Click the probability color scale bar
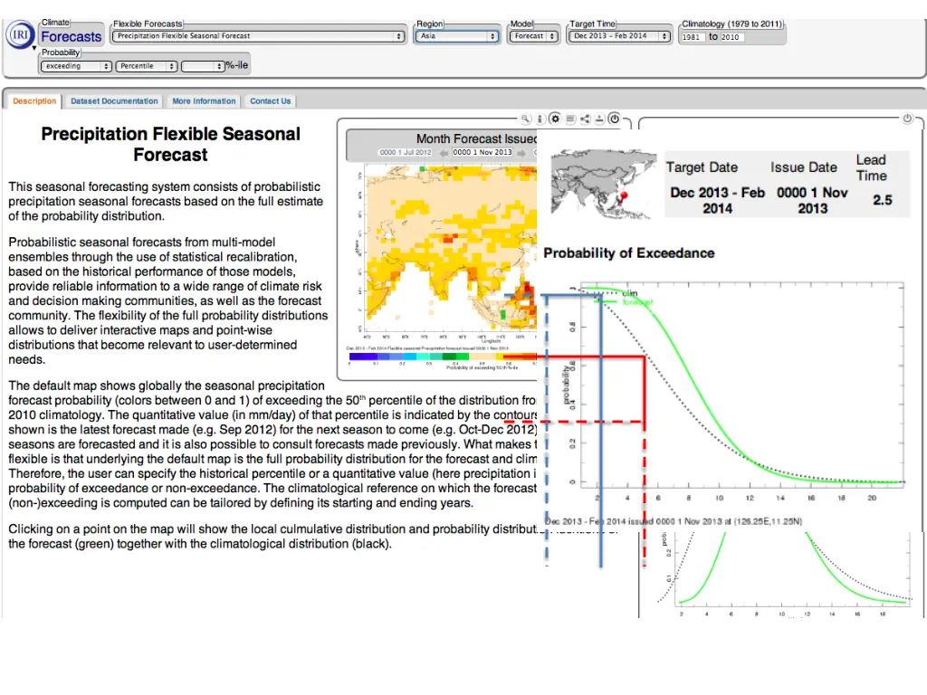Viewport: 927px width, 695px height. [443, 357]
